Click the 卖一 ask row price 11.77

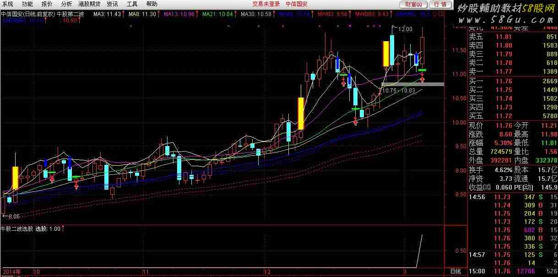pos(504,72)
